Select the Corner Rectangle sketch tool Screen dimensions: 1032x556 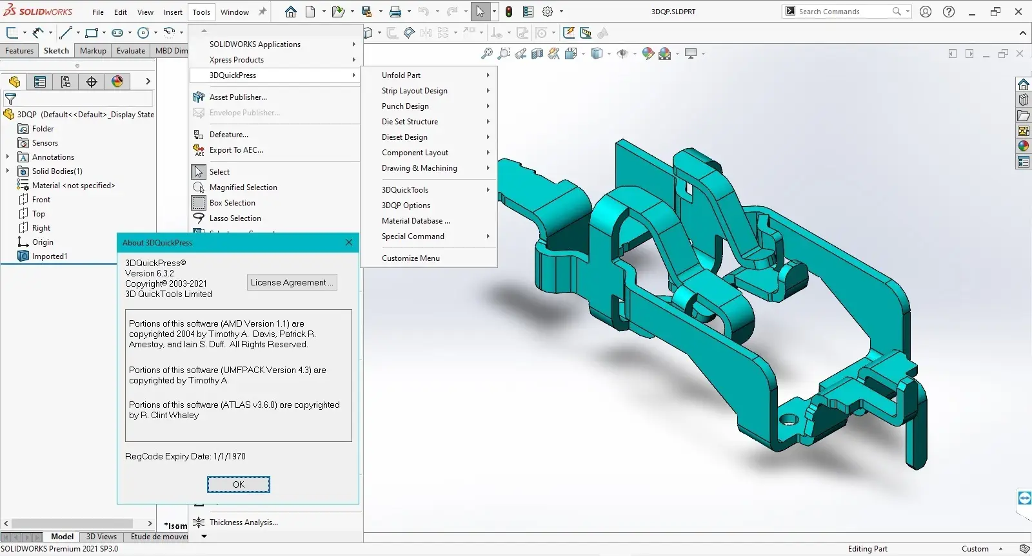[92, 32]
